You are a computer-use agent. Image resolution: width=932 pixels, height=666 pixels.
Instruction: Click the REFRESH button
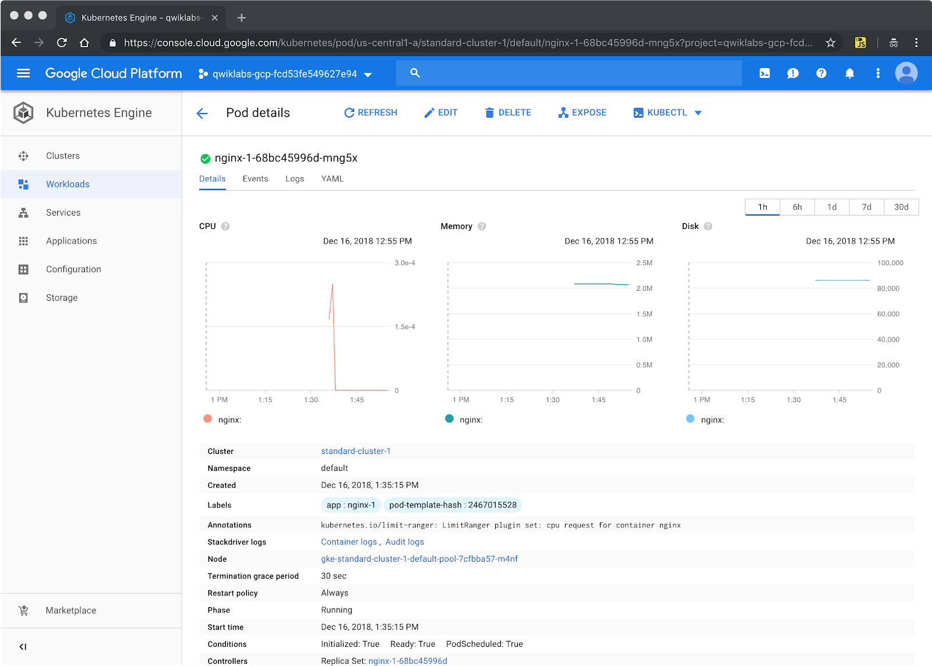coord(370,112)
